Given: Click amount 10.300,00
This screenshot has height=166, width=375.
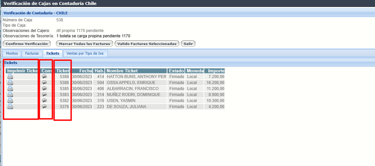Looking at the screenshot, I should (215, 101).
